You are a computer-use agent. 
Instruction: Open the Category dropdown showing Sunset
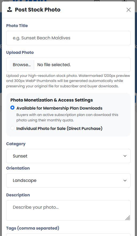pos(68,156)
